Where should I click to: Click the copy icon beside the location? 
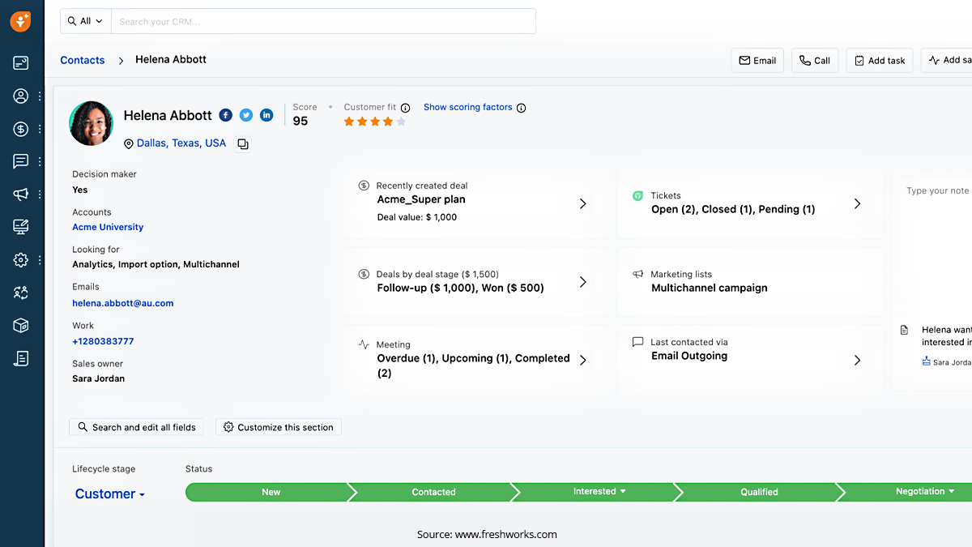point(243,144)
